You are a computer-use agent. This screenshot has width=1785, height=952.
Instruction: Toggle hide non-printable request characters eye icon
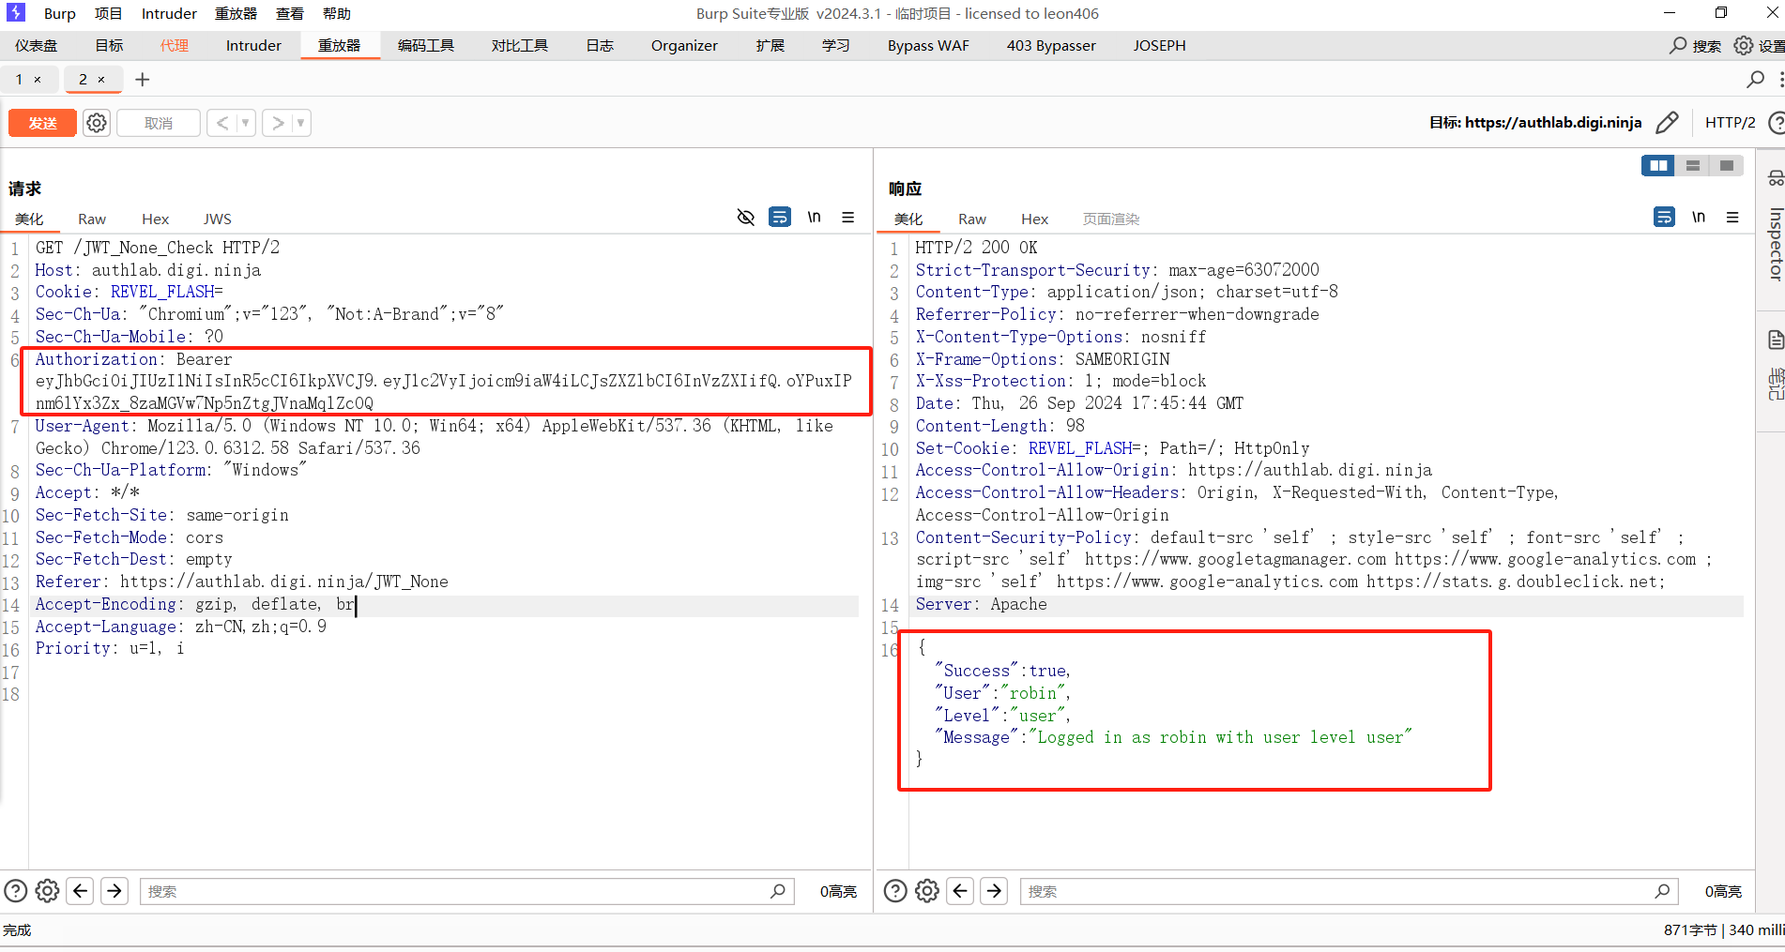click(x=746, y=218)
